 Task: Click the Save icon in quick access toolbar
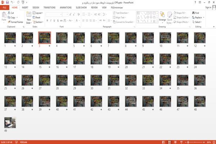click(7, 3)
